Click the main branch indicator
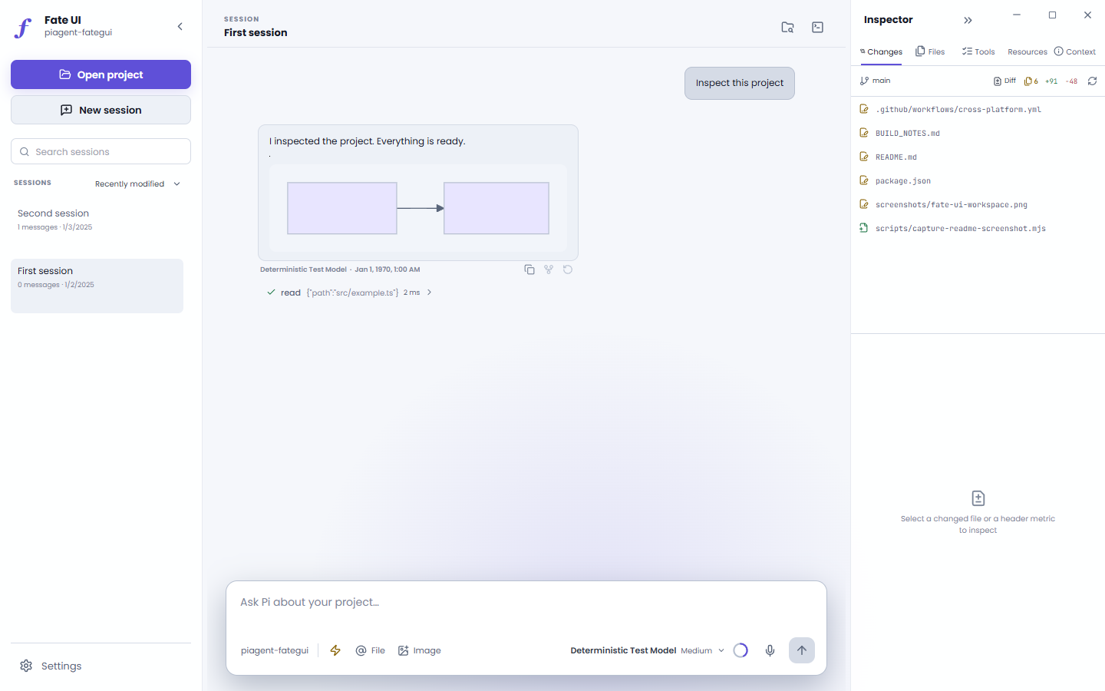Screen dimensions: 1105x691 [876, 81]
